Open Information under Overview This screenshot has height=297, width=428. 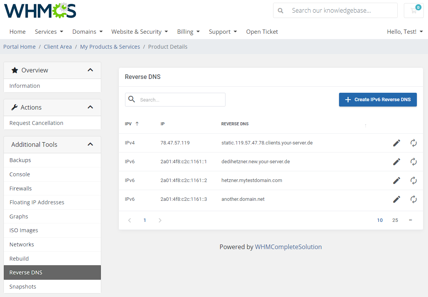point(53,85)
